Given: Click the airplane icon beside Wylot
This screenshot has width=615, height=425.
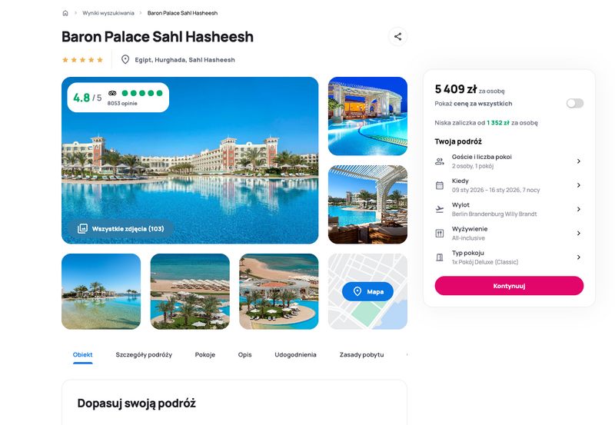Looking at the screenshot, I should 440,209.
